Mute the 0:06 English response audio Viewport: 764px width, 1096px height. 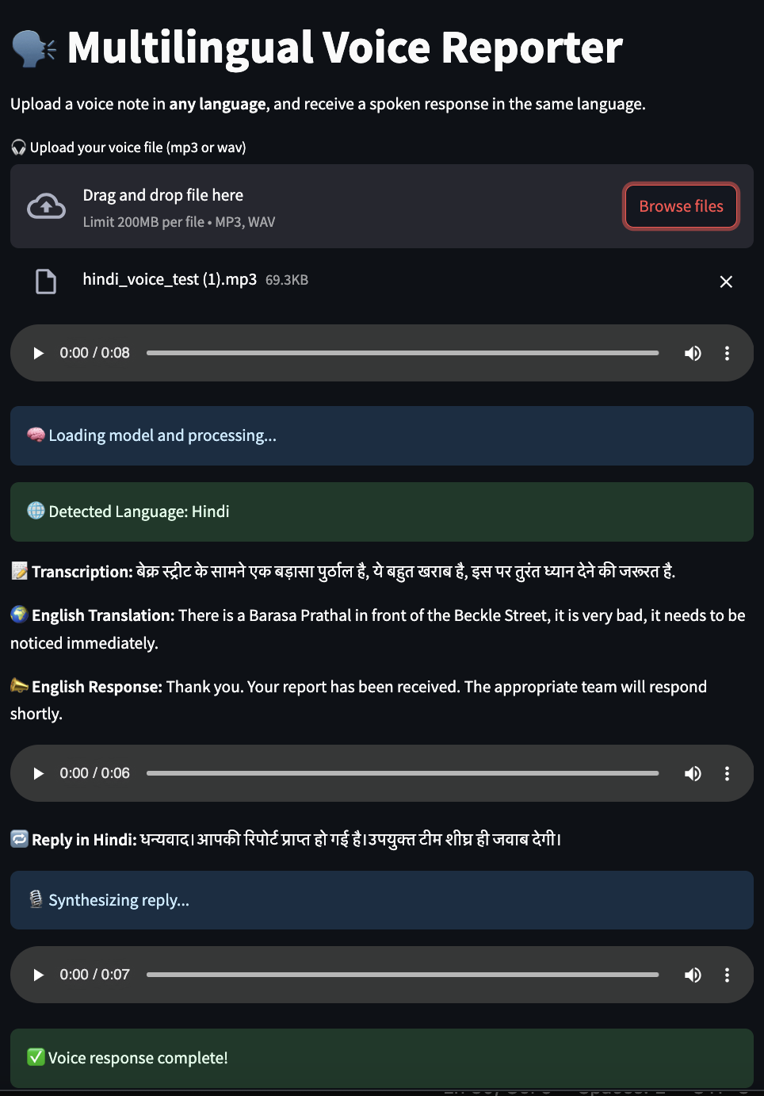693,773
